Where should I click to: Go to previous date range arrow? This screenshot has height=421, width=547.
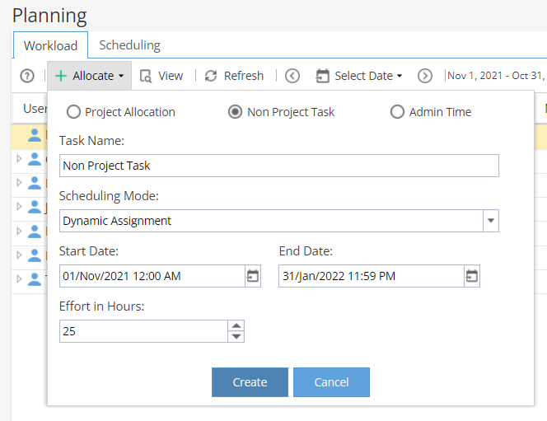[x=292, y=76]
